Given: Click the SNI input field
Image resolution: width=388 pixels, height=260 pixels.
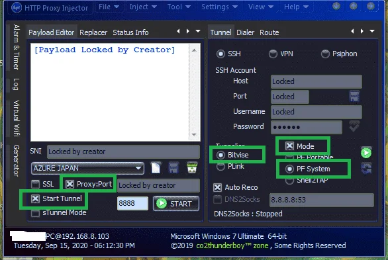Looking at the screenshot, I should (123, 152).
